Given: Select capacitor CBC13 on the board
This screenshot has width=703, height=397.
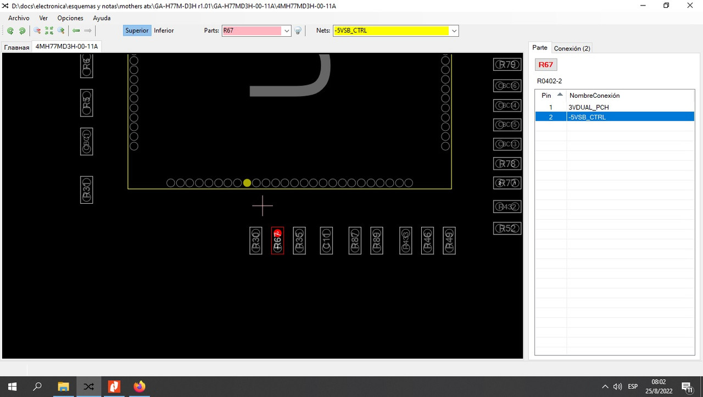Looking at the screenshot, I should [507, 144].
